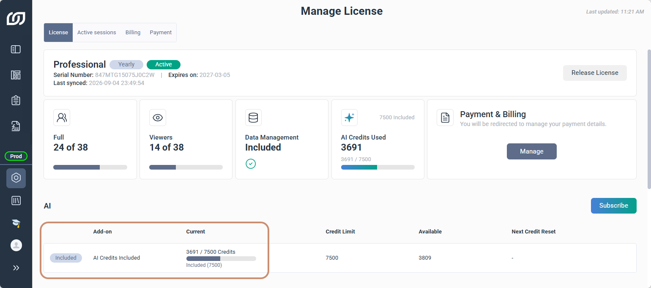Click the Data Management database icon
The image size is (651, 288).
pyautogui.click(x=253, y=118)
